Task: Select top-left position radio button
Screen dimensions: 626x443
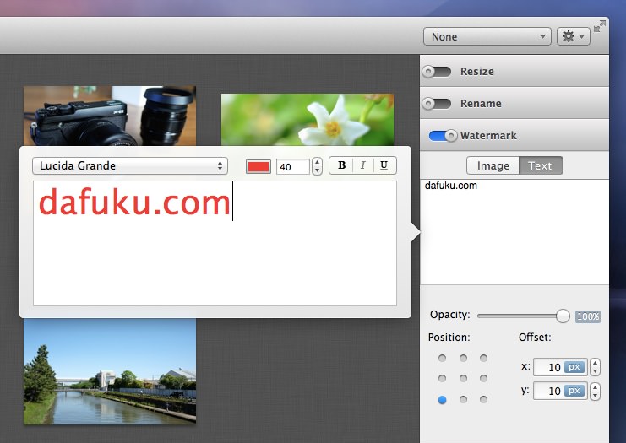Action: 442,358
